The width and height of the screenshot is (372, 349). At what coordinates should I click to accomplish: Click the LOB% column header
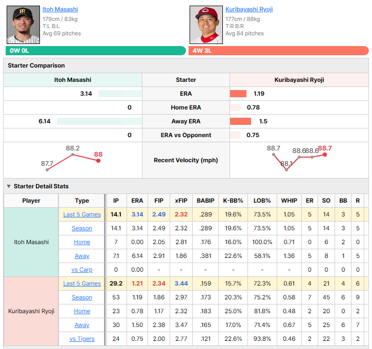pos(262,201)
